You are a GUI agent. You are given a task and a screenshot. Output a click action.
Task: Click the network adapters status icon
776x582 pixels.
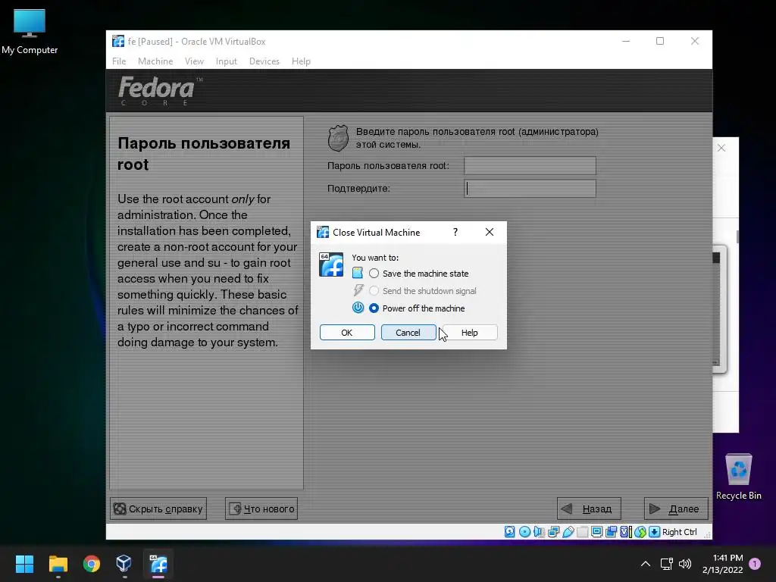click(553, 532)
